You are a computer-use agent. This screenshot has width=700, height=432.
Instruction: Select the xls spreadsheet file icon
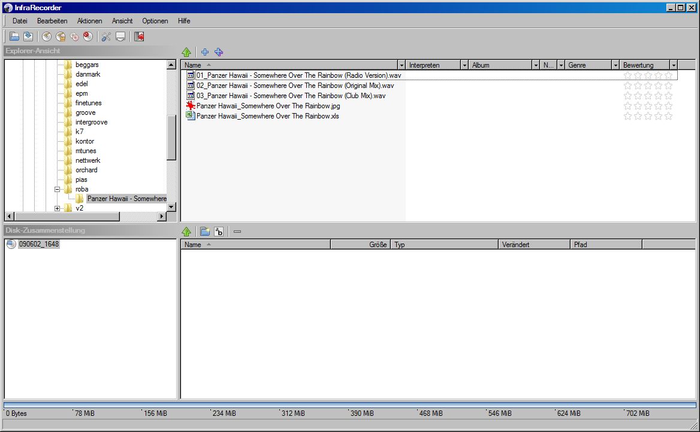click(x=191, y=116)
